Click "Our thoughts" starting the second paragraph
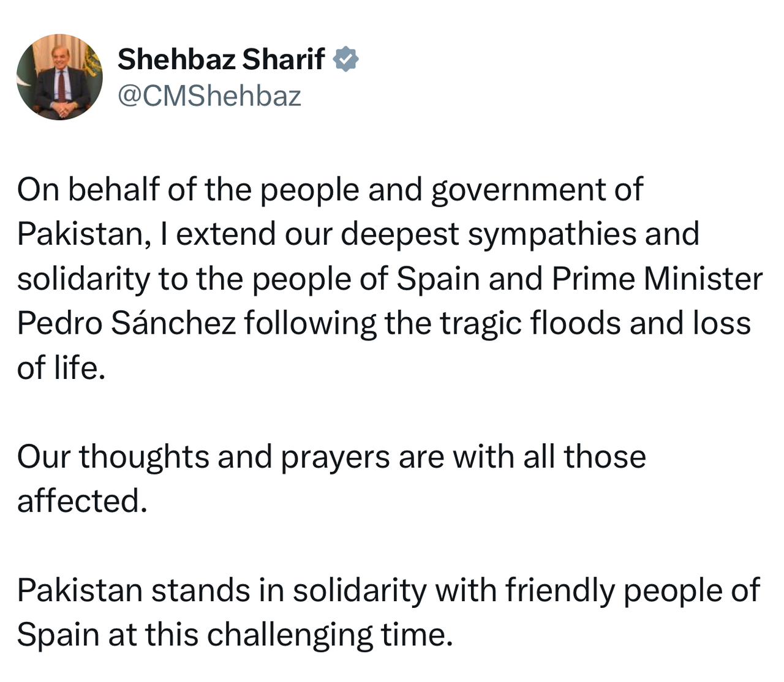Image resolution: width=784 pixels, height=682 pixels. pyautogui.click(x=113, y=457)
